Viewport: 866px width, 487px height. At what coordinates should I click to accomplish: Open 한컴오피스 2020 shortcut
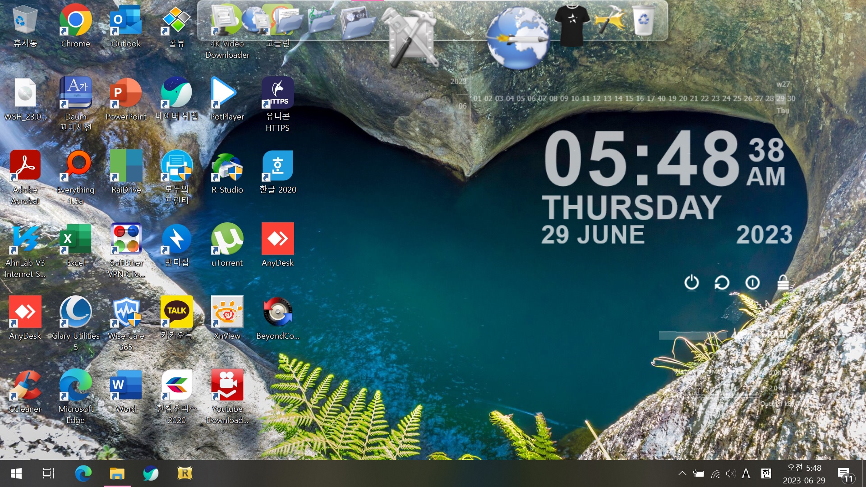176,397
